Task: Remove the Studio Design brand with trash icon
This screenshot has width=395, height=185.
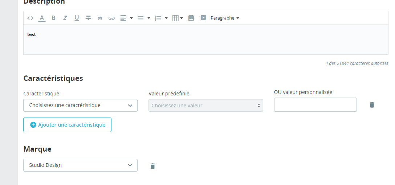Action: (152, 166)
